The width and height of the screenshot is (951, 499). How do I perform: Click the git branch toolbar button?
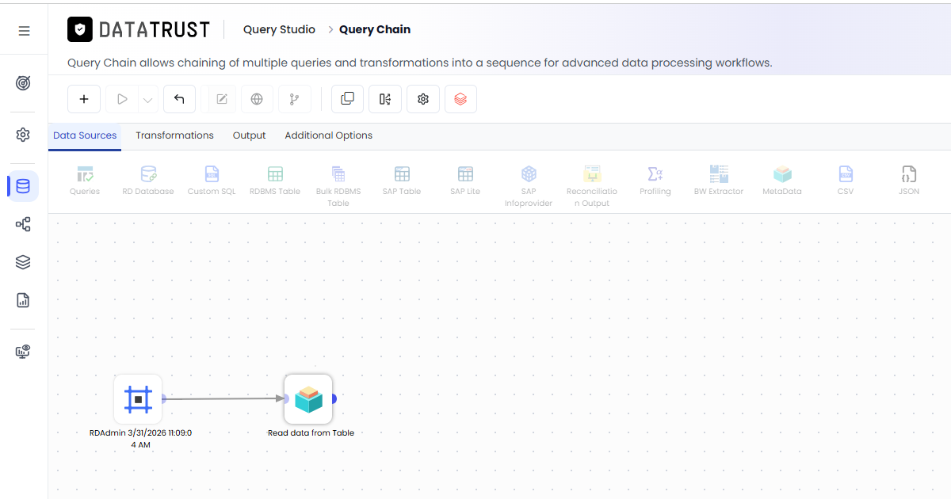[x=295, y=99]
